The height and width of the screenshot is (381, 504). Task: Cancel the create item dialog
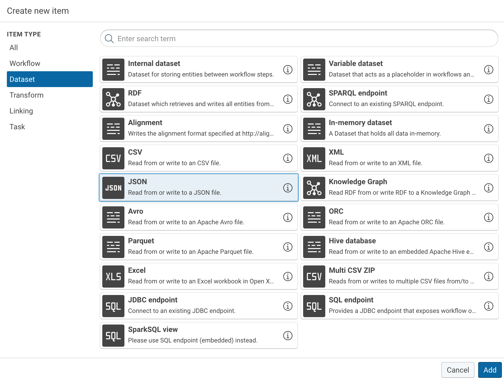click(458, 370)
